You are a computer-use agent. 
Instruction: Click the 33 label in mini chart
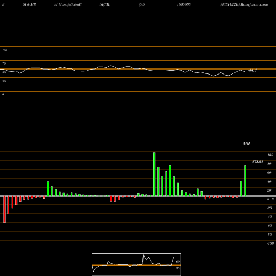[x=178, y=268]
